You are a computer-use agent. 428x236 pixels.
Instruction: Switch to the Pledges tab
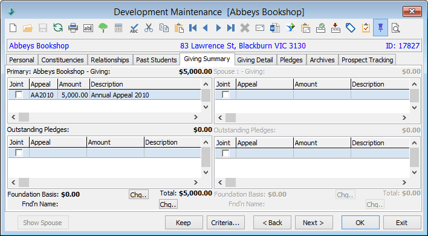pos(291,60)
